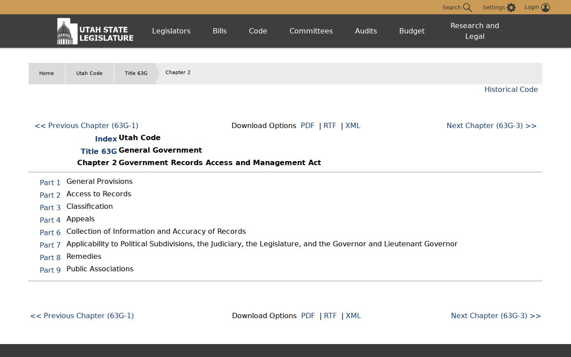Go to bottom Previous Chapter (63G-1) link
Image resolution: width=571 pixels, height=357 pixels.
click(x=82, y=315)
